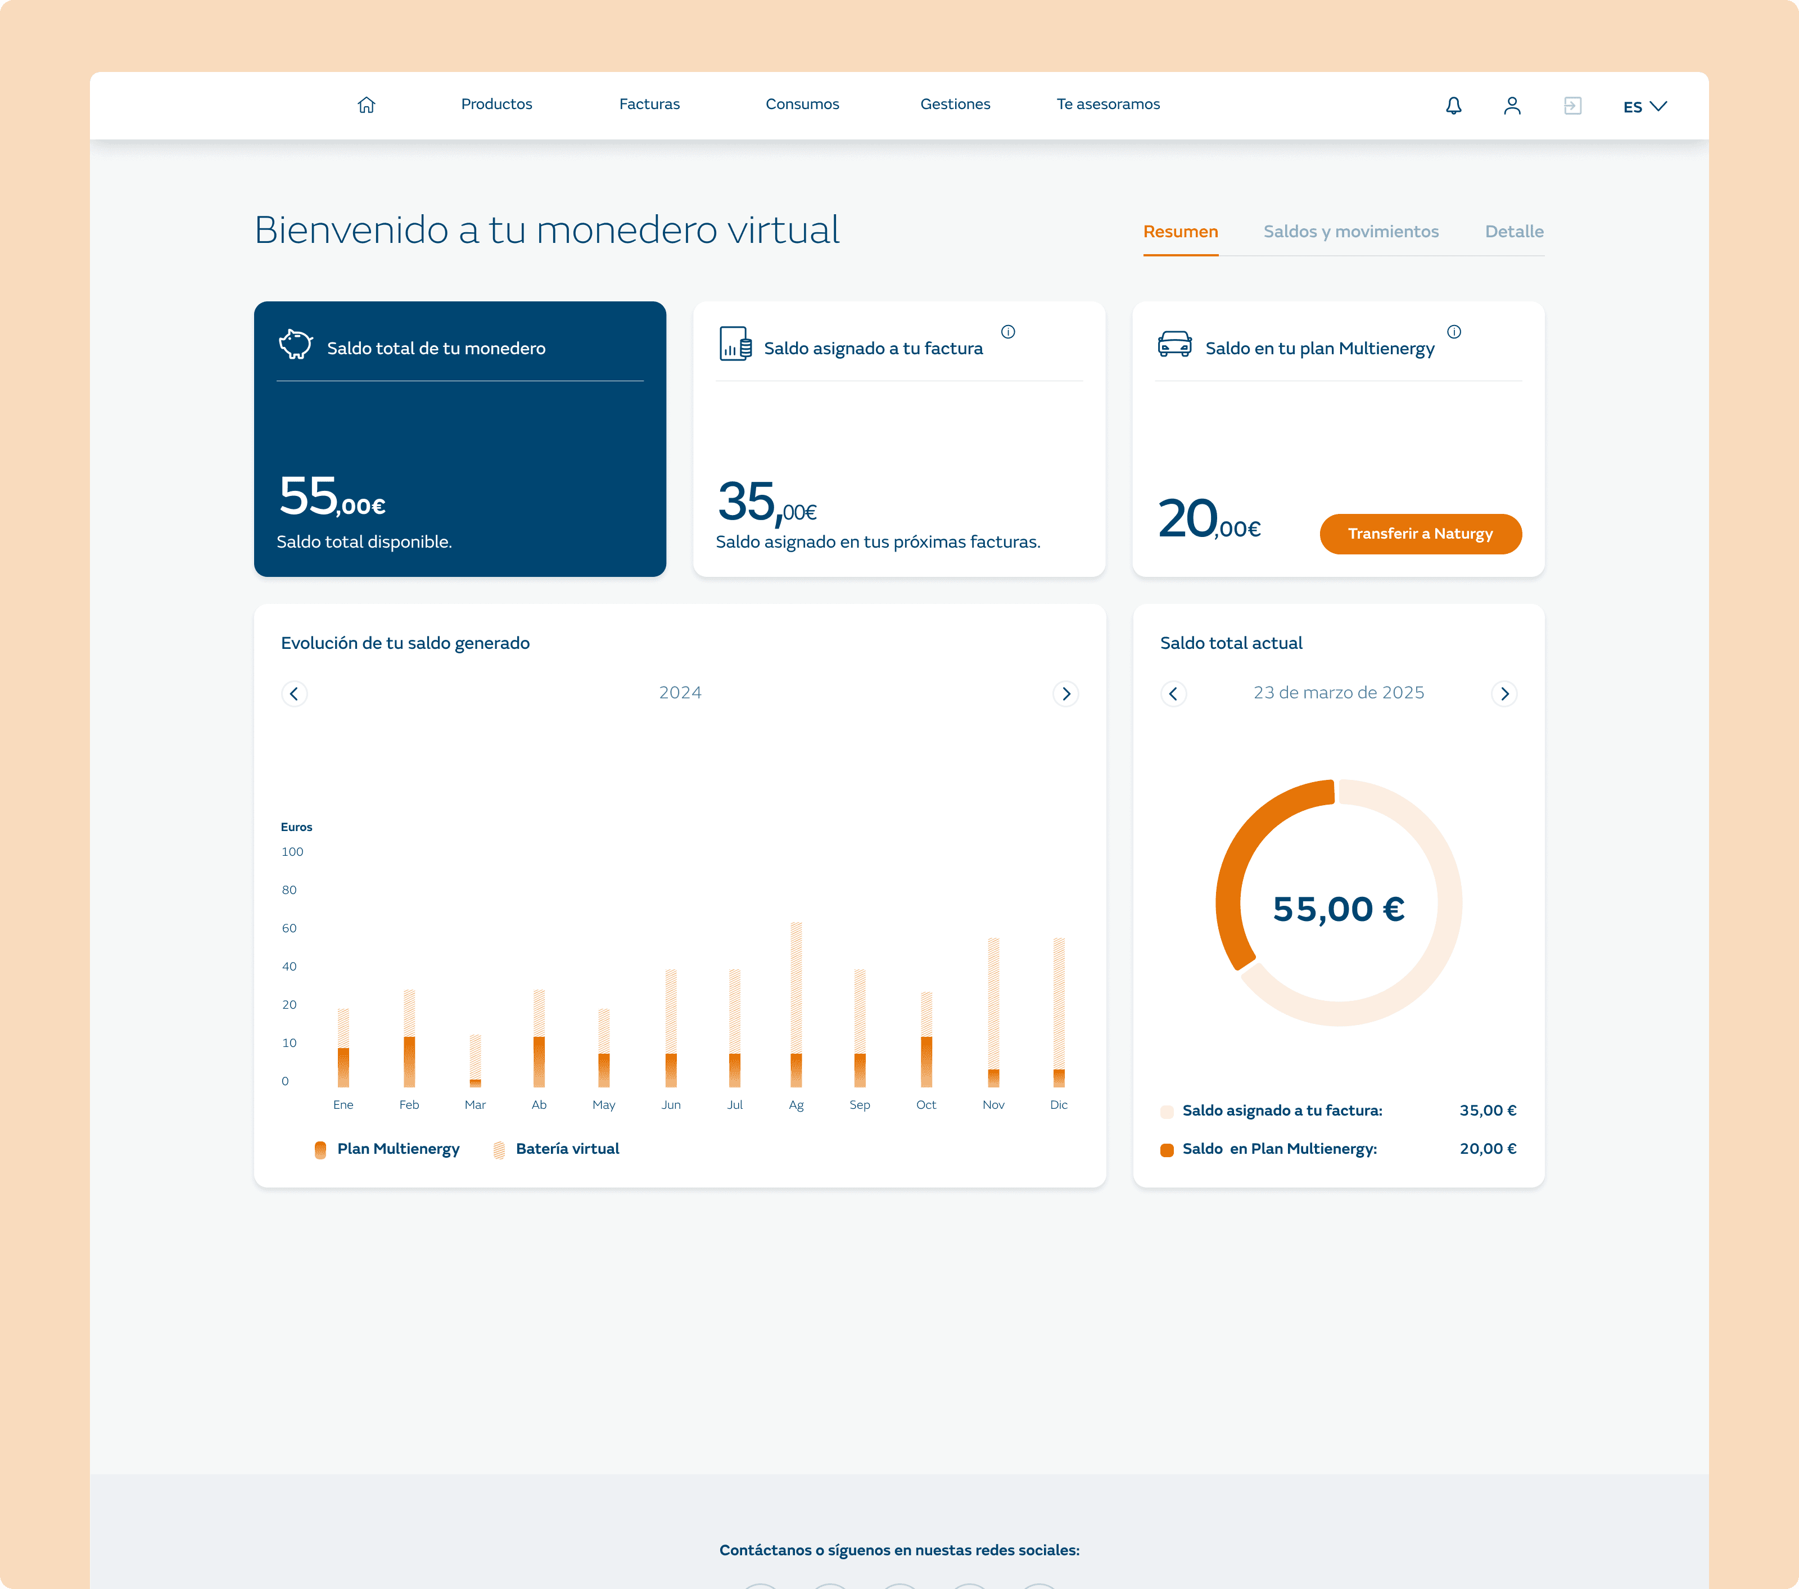Viewport: 1799px width, 1589px height.
Task: Click the piggy bank icon
Action: click(296, 344)
